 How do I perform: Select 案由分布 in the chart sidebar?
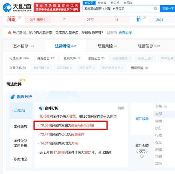(x=21, y=145)
